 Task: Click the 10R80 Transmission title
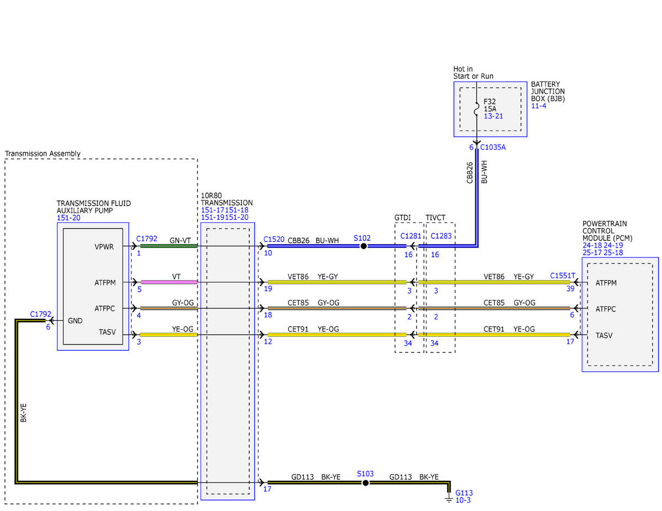[227, 199]
